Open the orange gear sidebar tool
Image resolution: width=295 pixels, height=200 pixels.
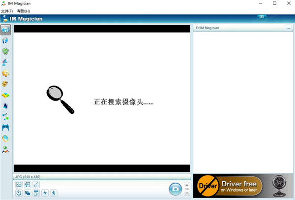[x=5, y=73]
